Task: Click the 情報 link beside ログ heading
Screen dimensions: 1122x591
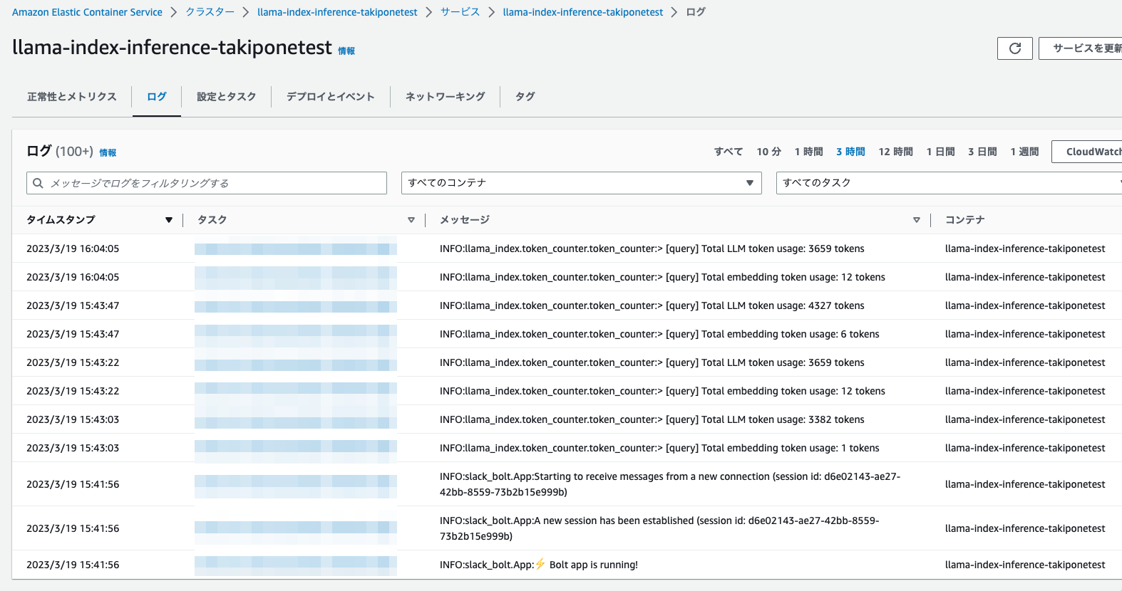Action: pos(108,153)
